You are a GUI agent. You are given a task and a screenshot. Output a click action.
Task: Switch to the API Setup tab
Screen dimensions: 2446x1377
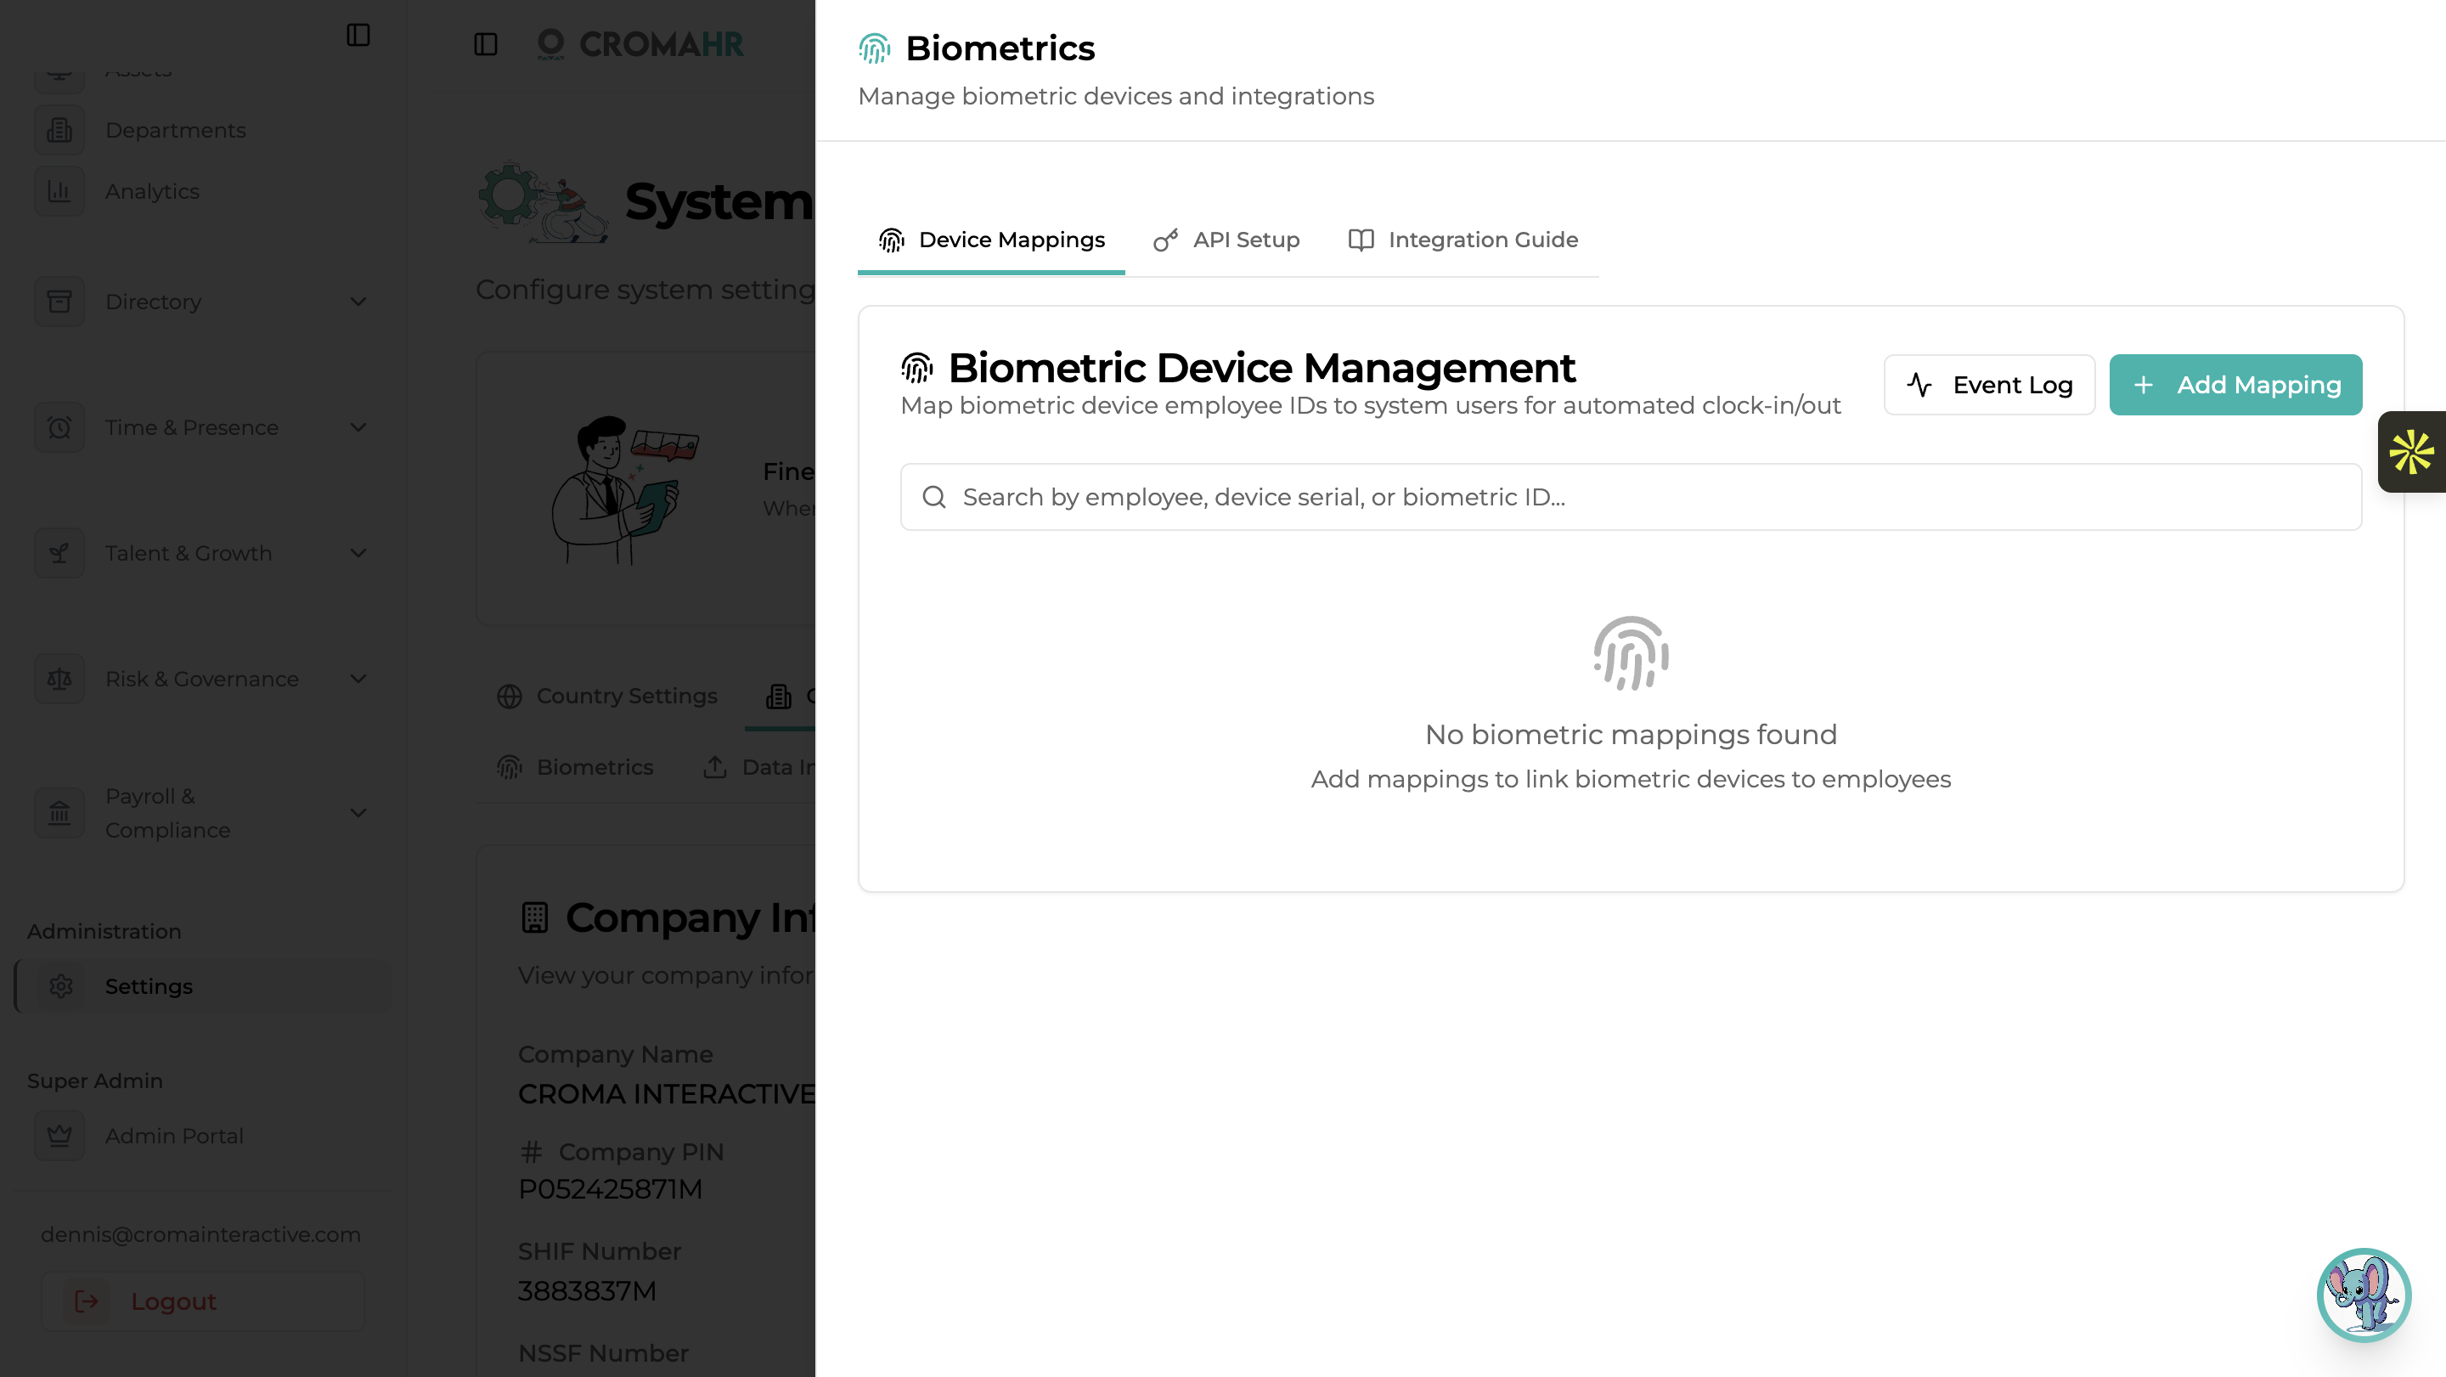pyautogui.click(x=1226, y=240)
